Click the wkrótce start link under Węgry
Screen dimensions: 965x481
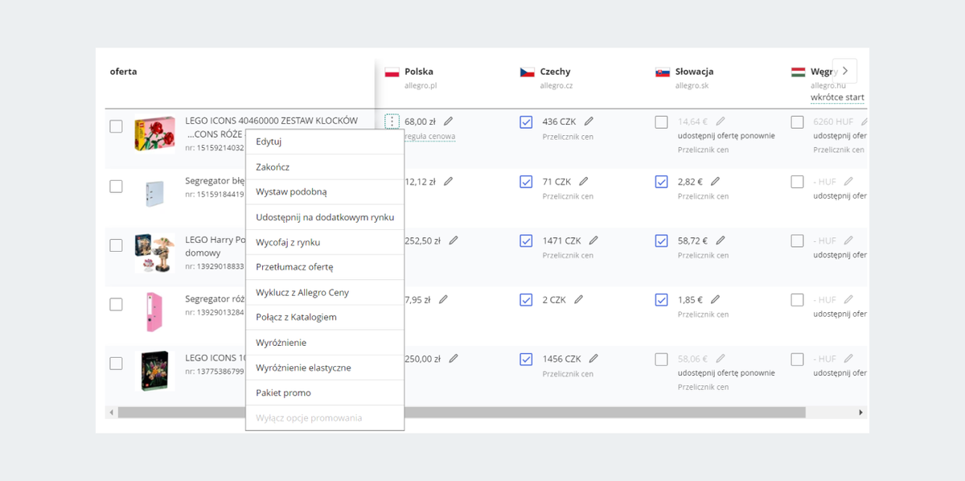pos(837,98)
